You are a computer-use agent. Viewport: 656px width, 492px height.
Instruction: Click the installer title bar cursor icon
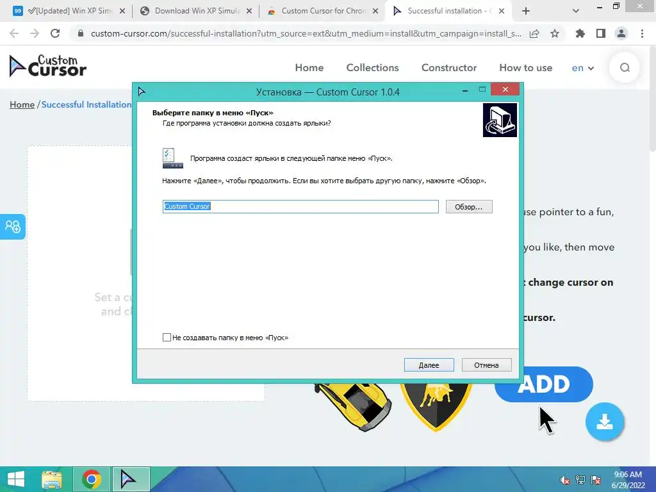(142, 91)
